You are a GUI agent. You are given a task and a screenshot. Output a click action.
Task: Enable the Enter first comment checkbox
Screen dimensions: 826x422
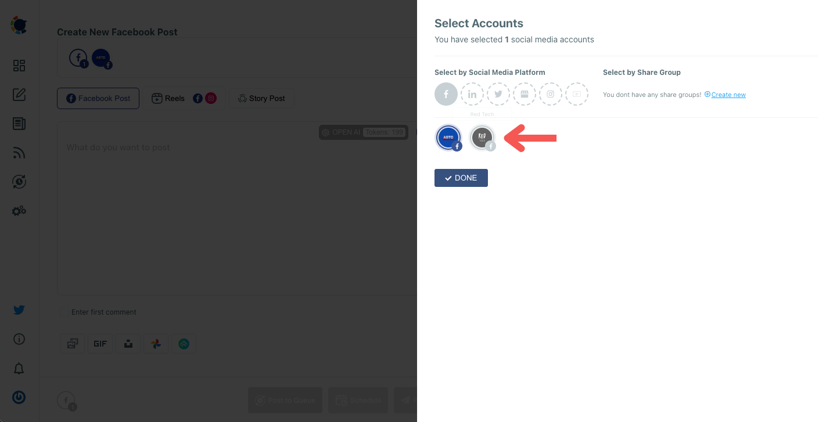pos(64,312)
